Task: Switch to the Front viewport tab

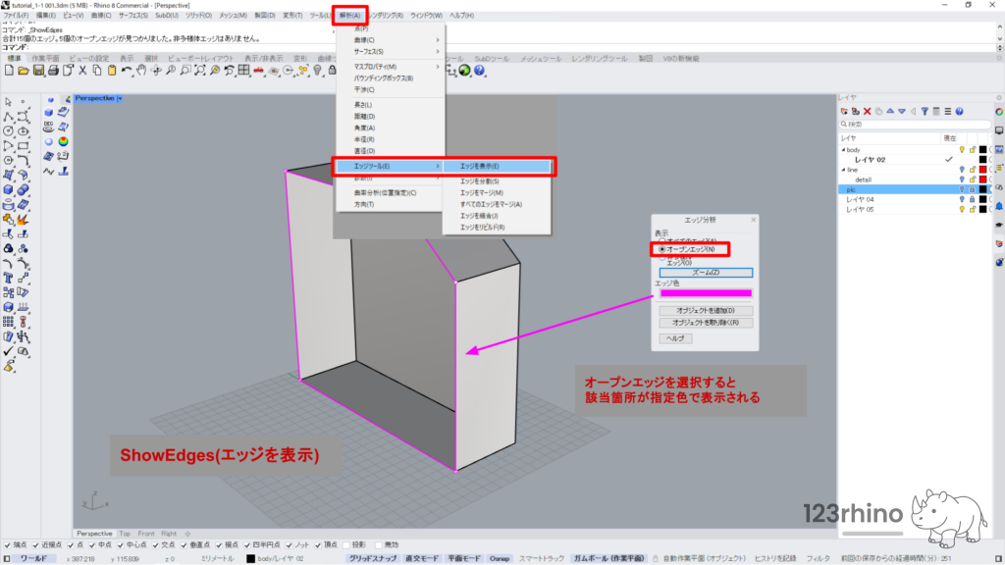Action: click(146, 534)
